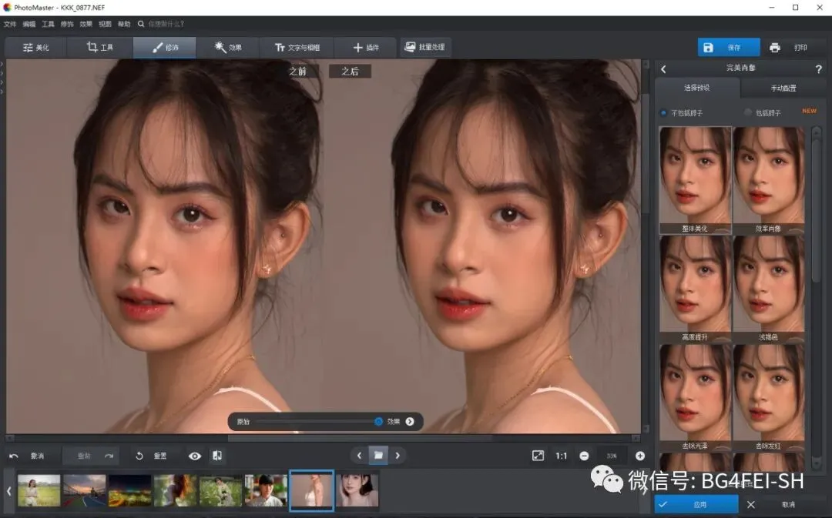The height and width of the screenshot is (518, 832).
Task: Click the 撤消 undo arrow icon
Action: click(14, 456)
